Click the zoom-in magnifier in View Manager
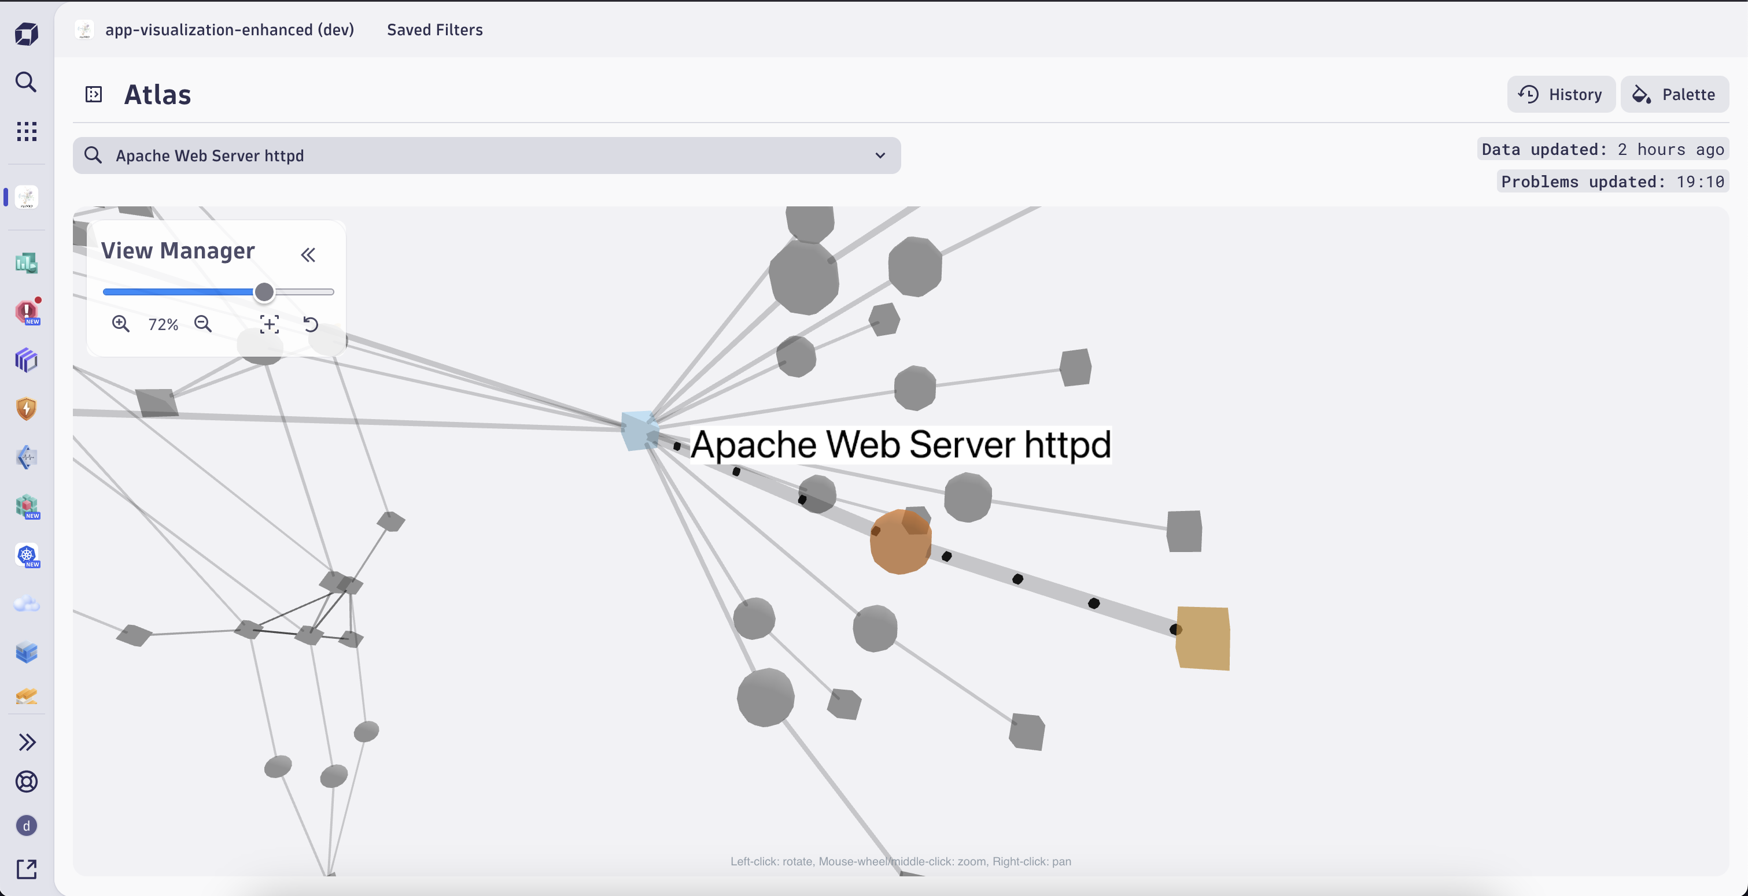Viewport: 1748px width, 896px height. tap(121, 324)
